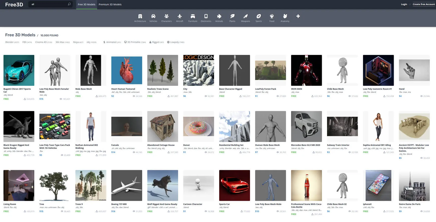Switch to Premium 3D Models tab
Viewport: 436px width, 222px height.
pyautogui.click(x=110, y=5)
